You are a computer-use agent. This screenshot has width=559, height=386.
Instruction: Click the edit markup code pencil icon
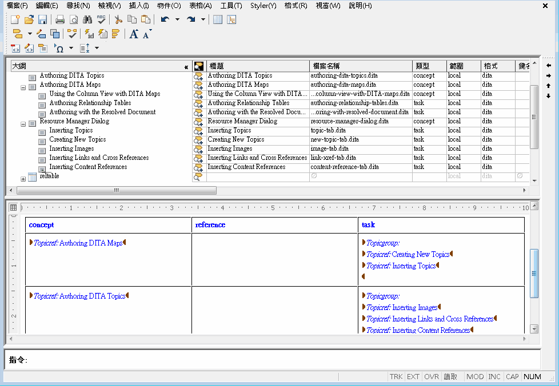point(29,49)
